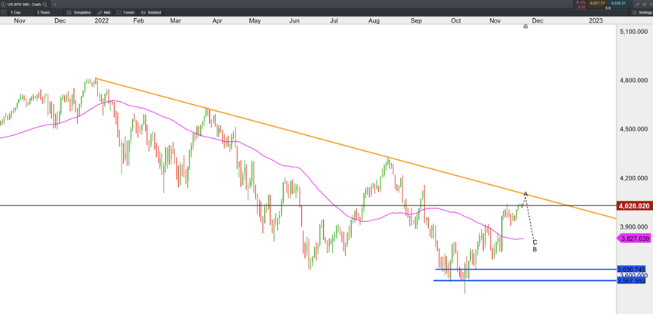The height and width of the screenshot is (314, 653).
Task: Click the sell price 4,027.77 box
Action: (x=597, y=5)
